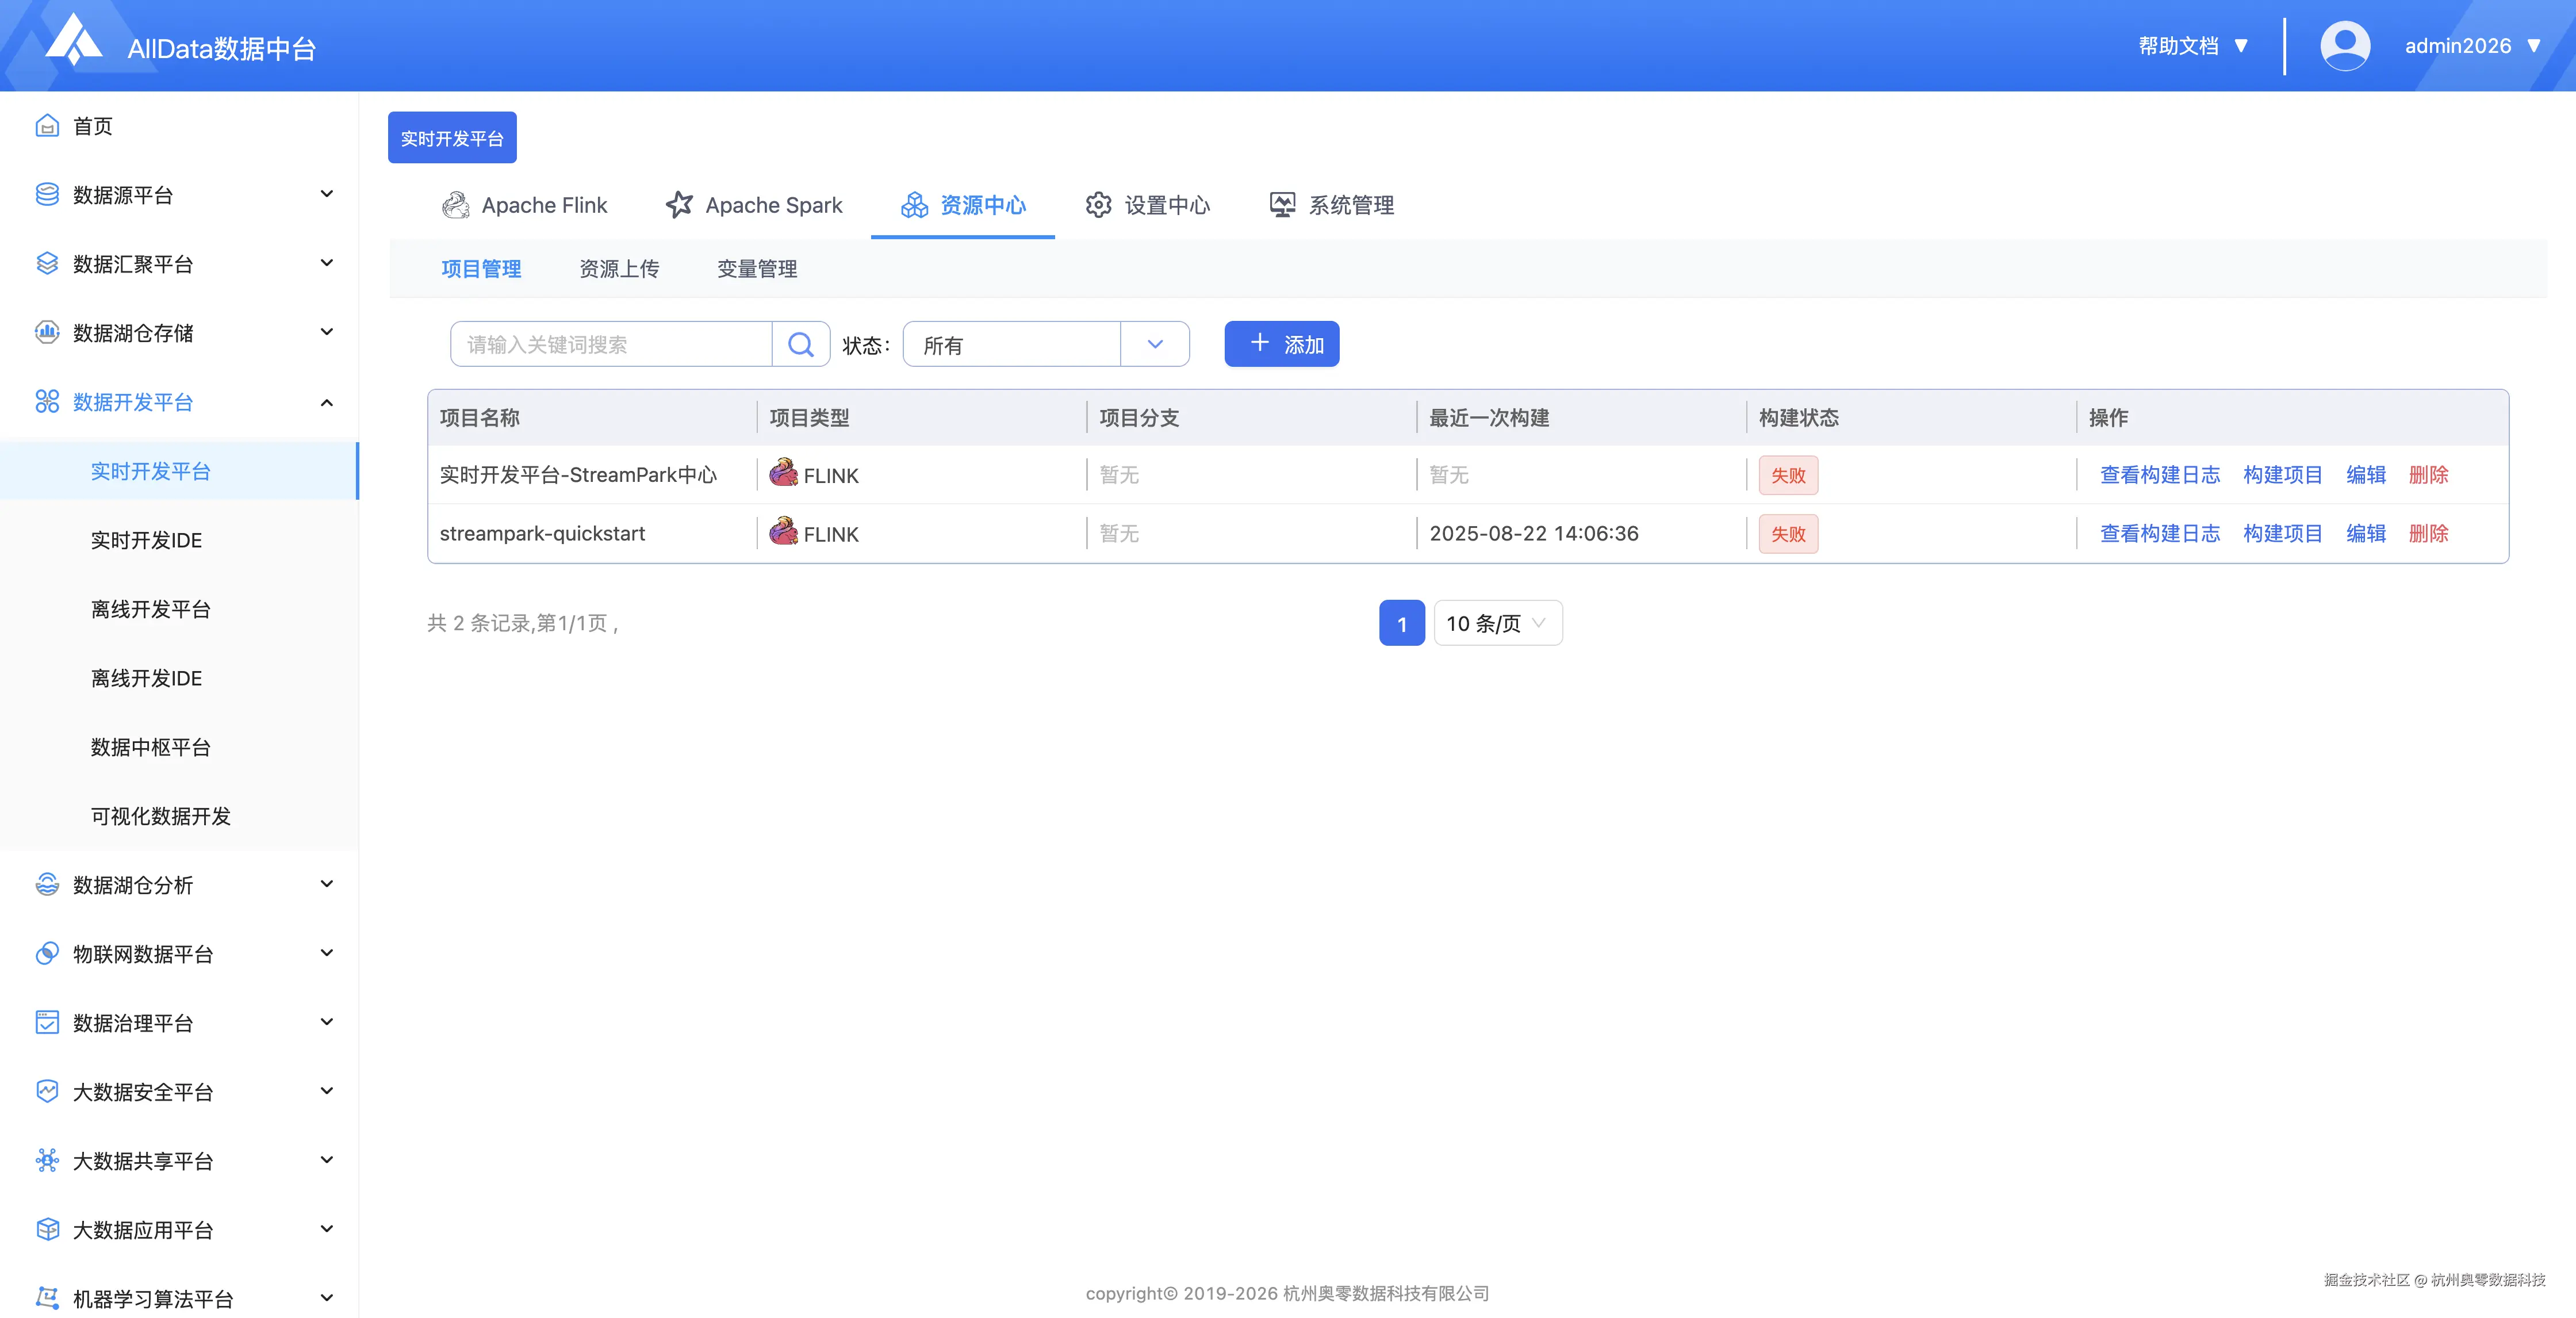Click the 数据治理平台 checklist icon
This screenshot has height=1318, width=2576.
(47, 1022)
